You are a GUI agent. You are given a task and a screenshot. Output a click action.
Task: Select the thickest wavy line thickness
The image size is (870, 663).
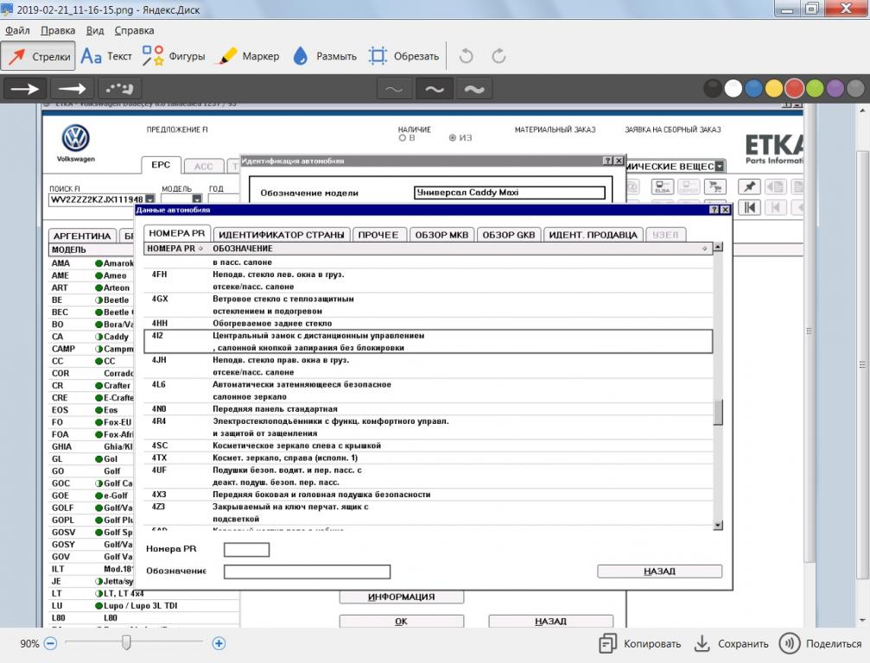(474, 89)
